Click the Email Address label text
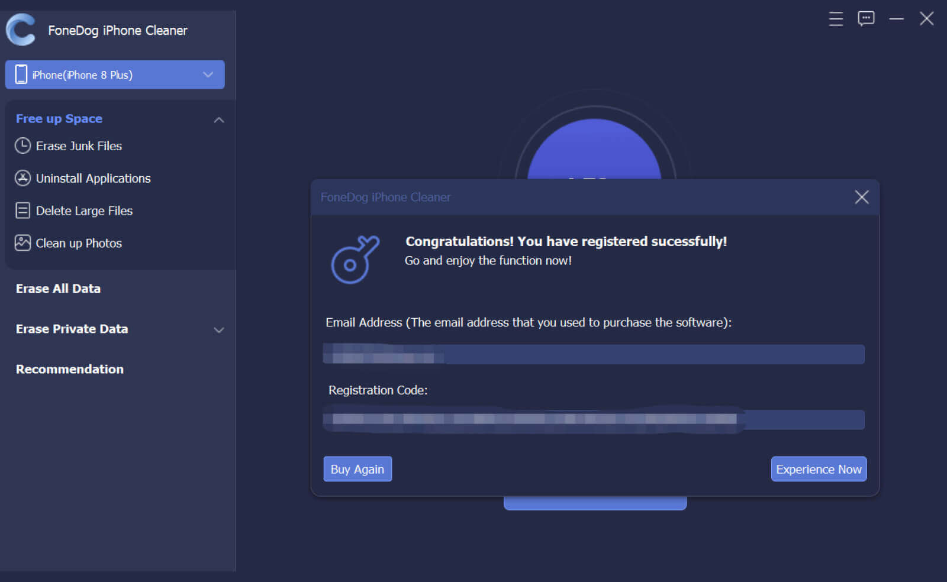Screen dimensions: 947x582 coord(529,322)
